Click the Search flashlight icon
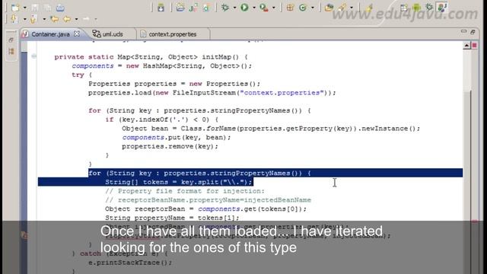The image size is (487, 274). 342,8
